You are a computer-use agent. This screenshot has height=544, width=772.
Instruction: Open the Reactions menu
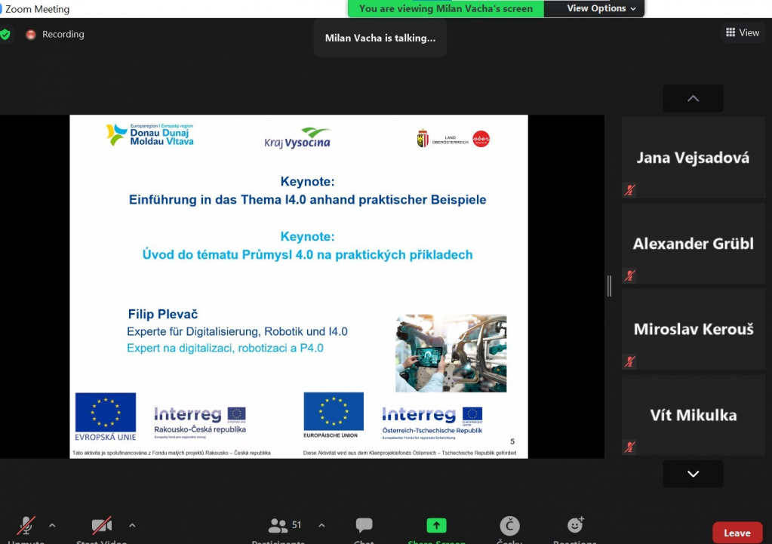click(x=574, y=530)
